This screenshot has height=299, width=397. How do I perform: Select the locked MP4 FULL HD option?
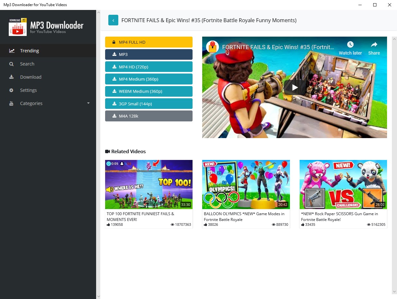[149, 42]
